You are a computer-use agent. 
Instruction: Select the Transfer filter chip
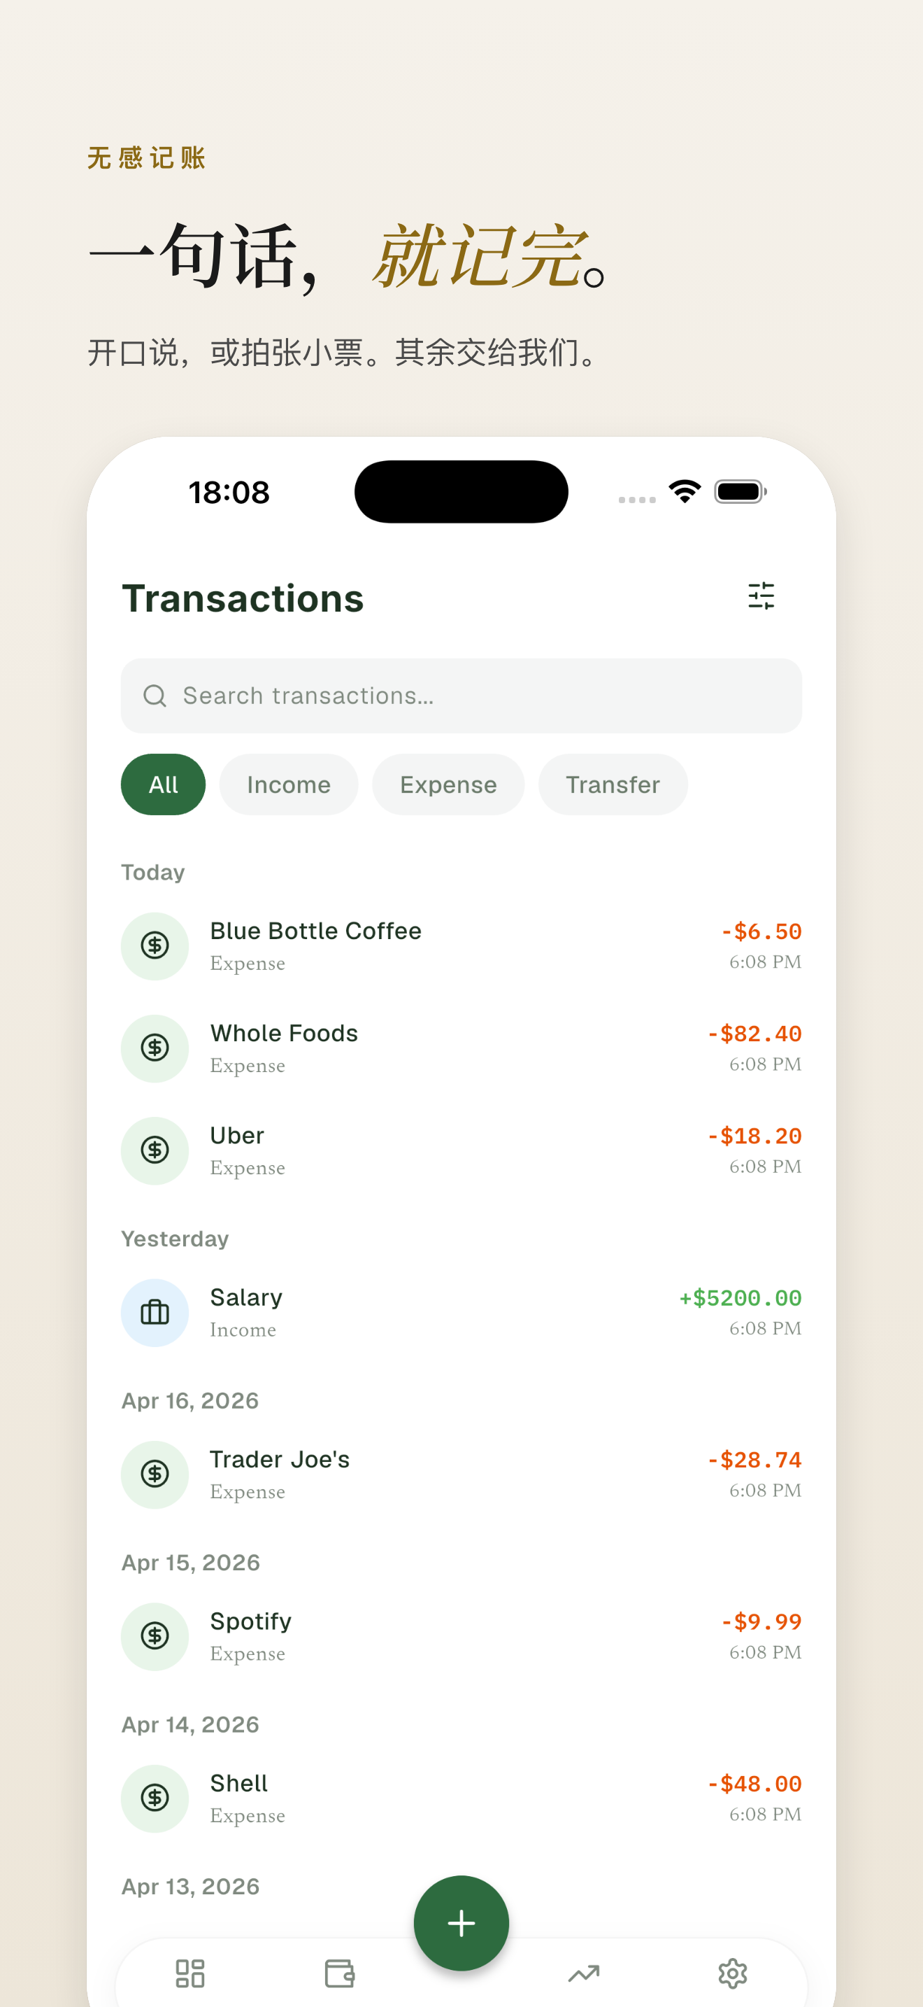click(613, 784)
